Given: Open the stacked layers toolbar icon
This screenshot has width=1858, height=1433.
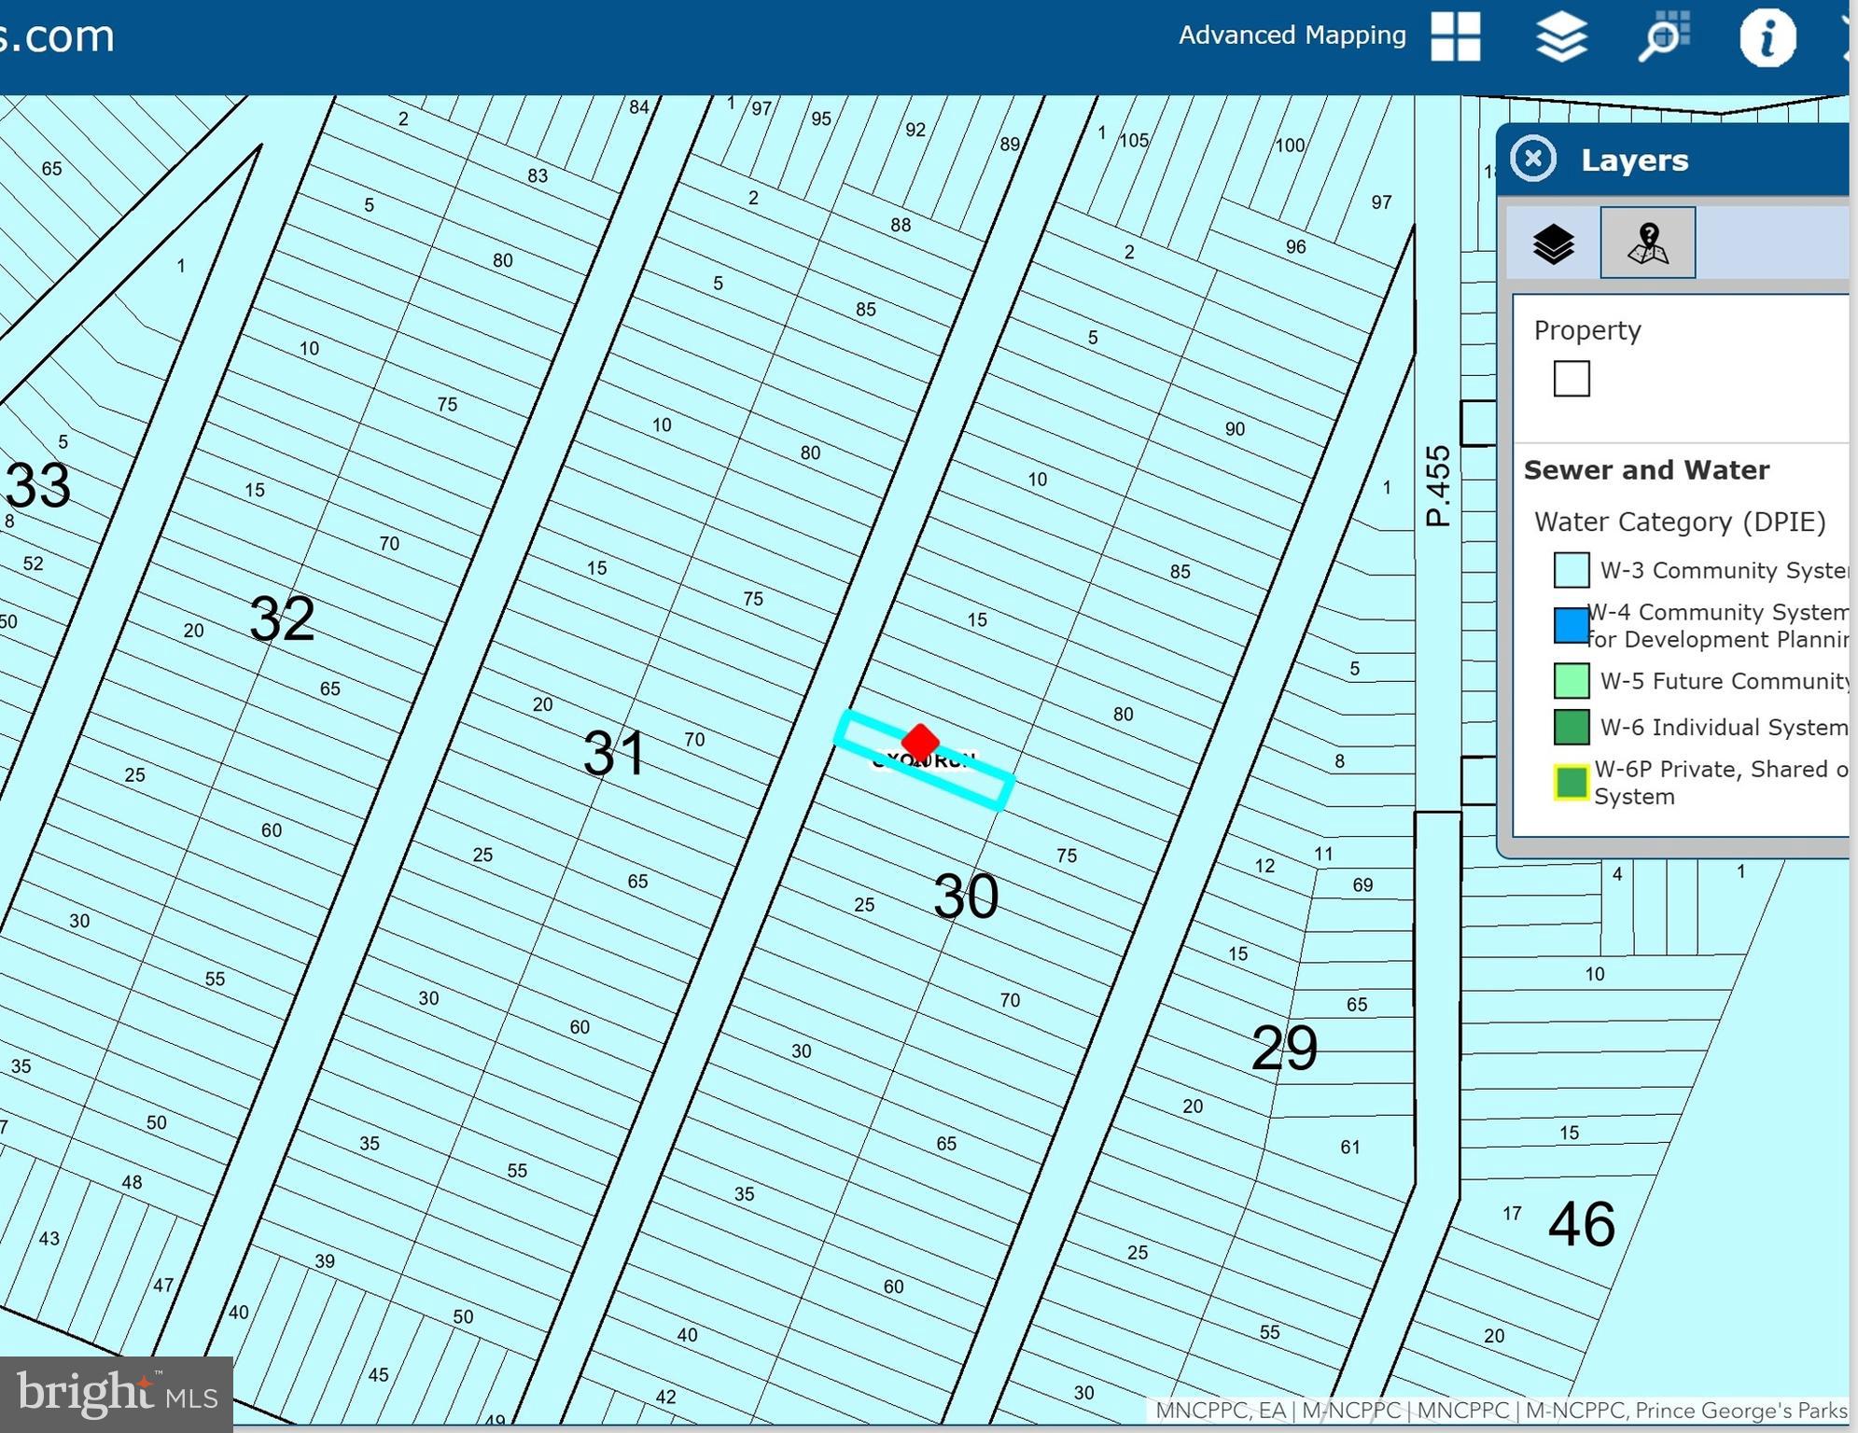Looking at the screenshot, I should pyautogui.click(x=1561, y=37).
